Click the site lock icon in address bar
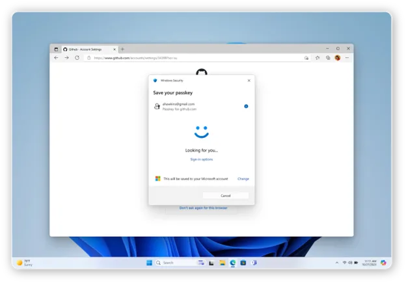Screen dimensions: 406x283 [x=88, y=58]
